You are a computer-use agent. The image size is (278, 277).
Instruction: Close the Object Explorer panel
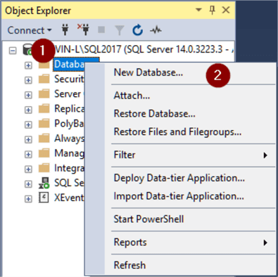click(226, 10)
